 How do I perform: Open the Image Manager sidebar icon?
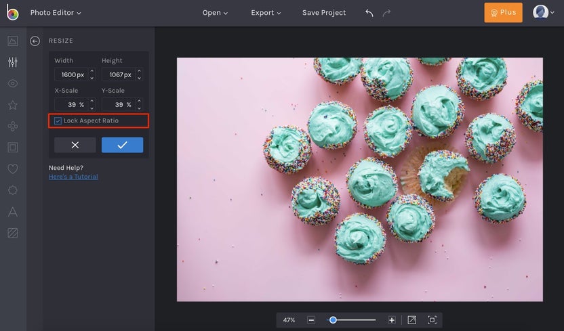[x=13, y=41]
